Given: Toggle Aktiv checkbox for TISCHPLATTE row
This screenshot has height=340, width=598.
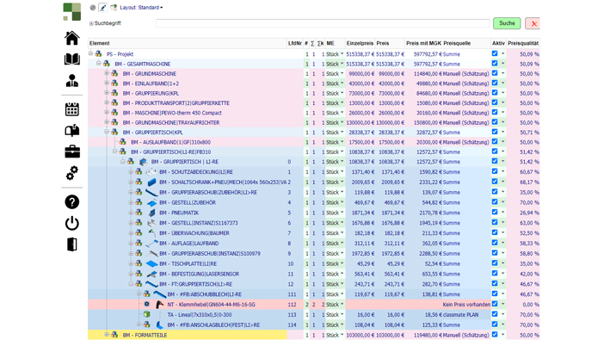Looking at the screenshot, I should coord(495,263).
